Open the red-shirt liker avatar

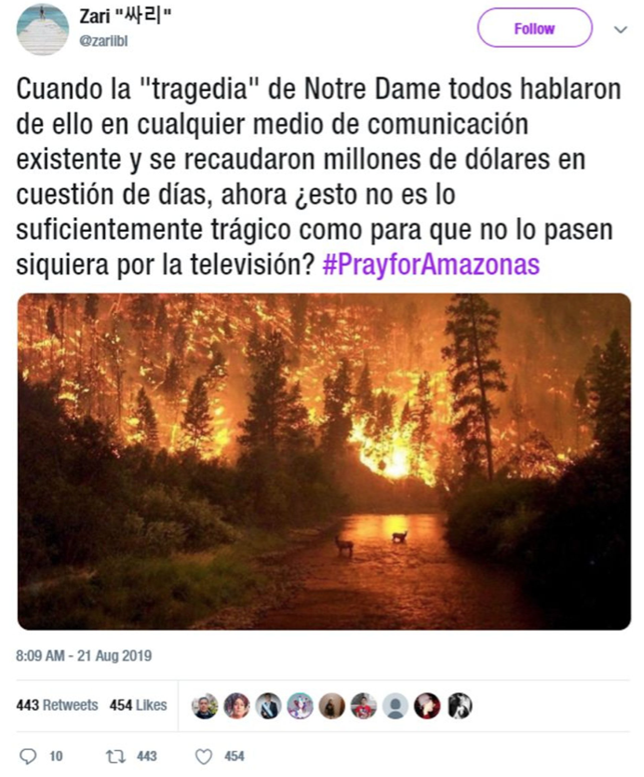pos(363,705)
